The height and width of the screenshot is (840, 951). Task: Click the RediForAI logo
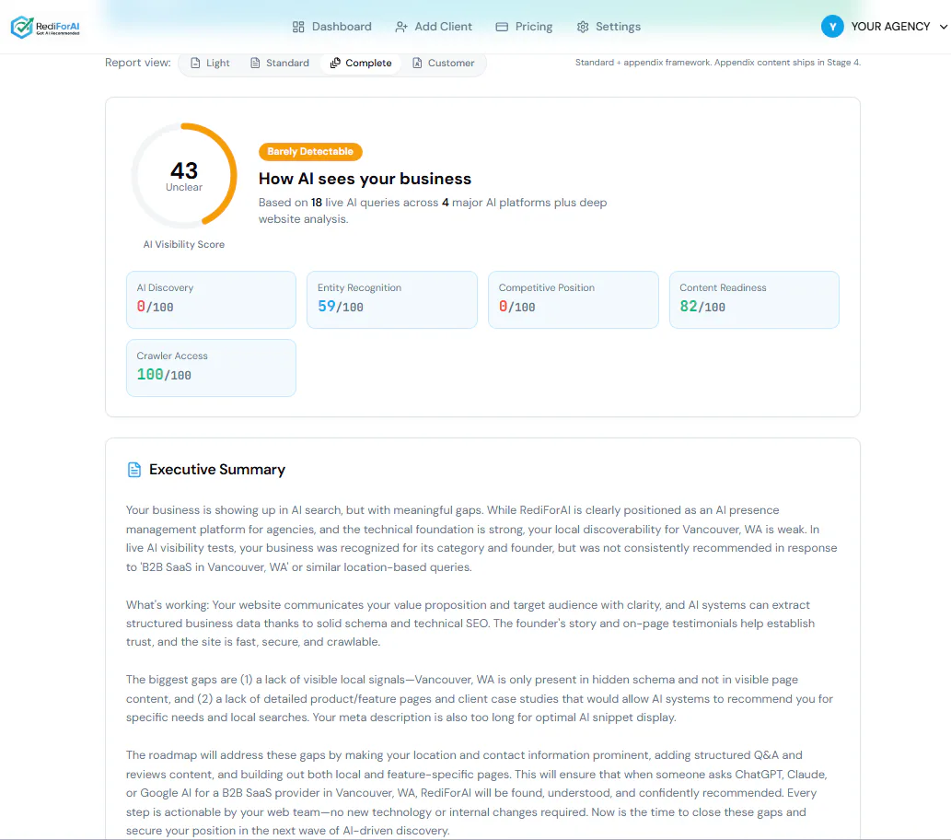[45, 27]
